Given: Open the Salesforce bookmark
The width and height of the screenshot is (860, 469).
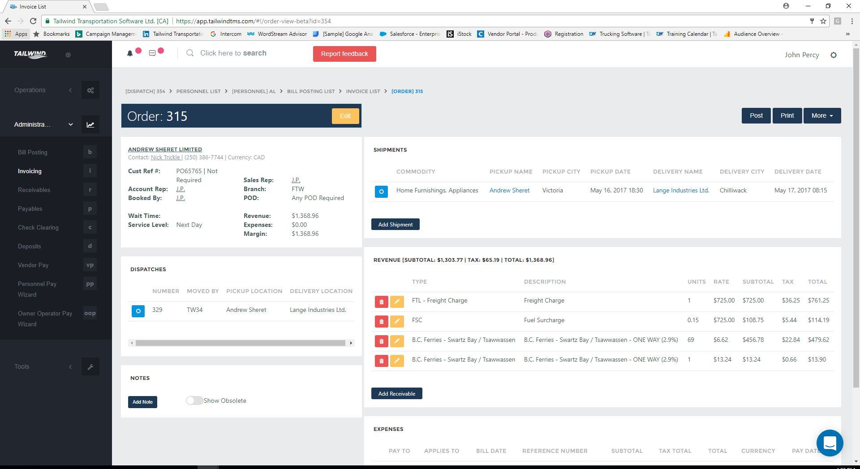Looking at the screenshot, I should pos(410,34).
